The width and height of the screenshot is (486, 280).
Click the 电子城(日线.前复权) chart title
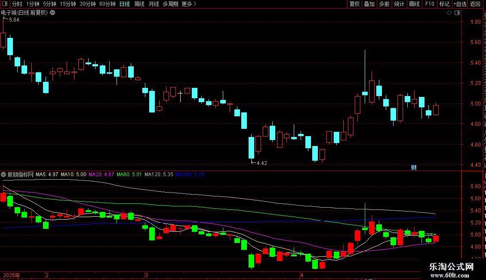25,12
